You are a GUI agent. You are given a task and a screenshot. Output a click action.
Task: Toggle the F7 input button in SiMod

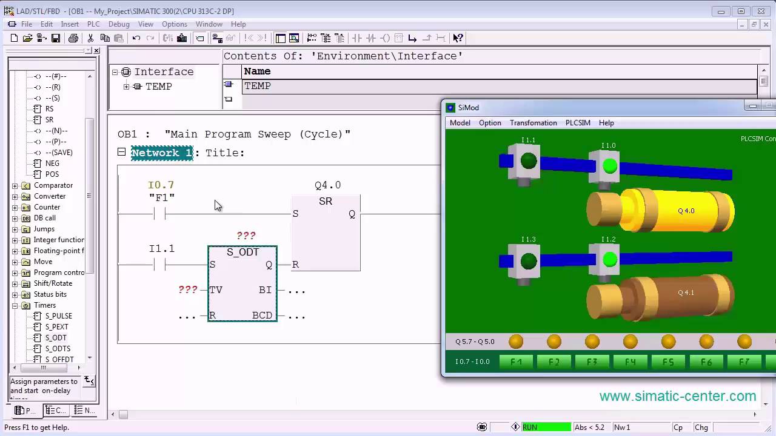(744, 362)
